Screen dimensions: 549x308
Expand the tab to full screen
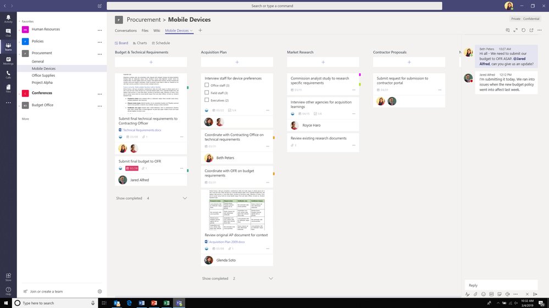tap(515, 30)
